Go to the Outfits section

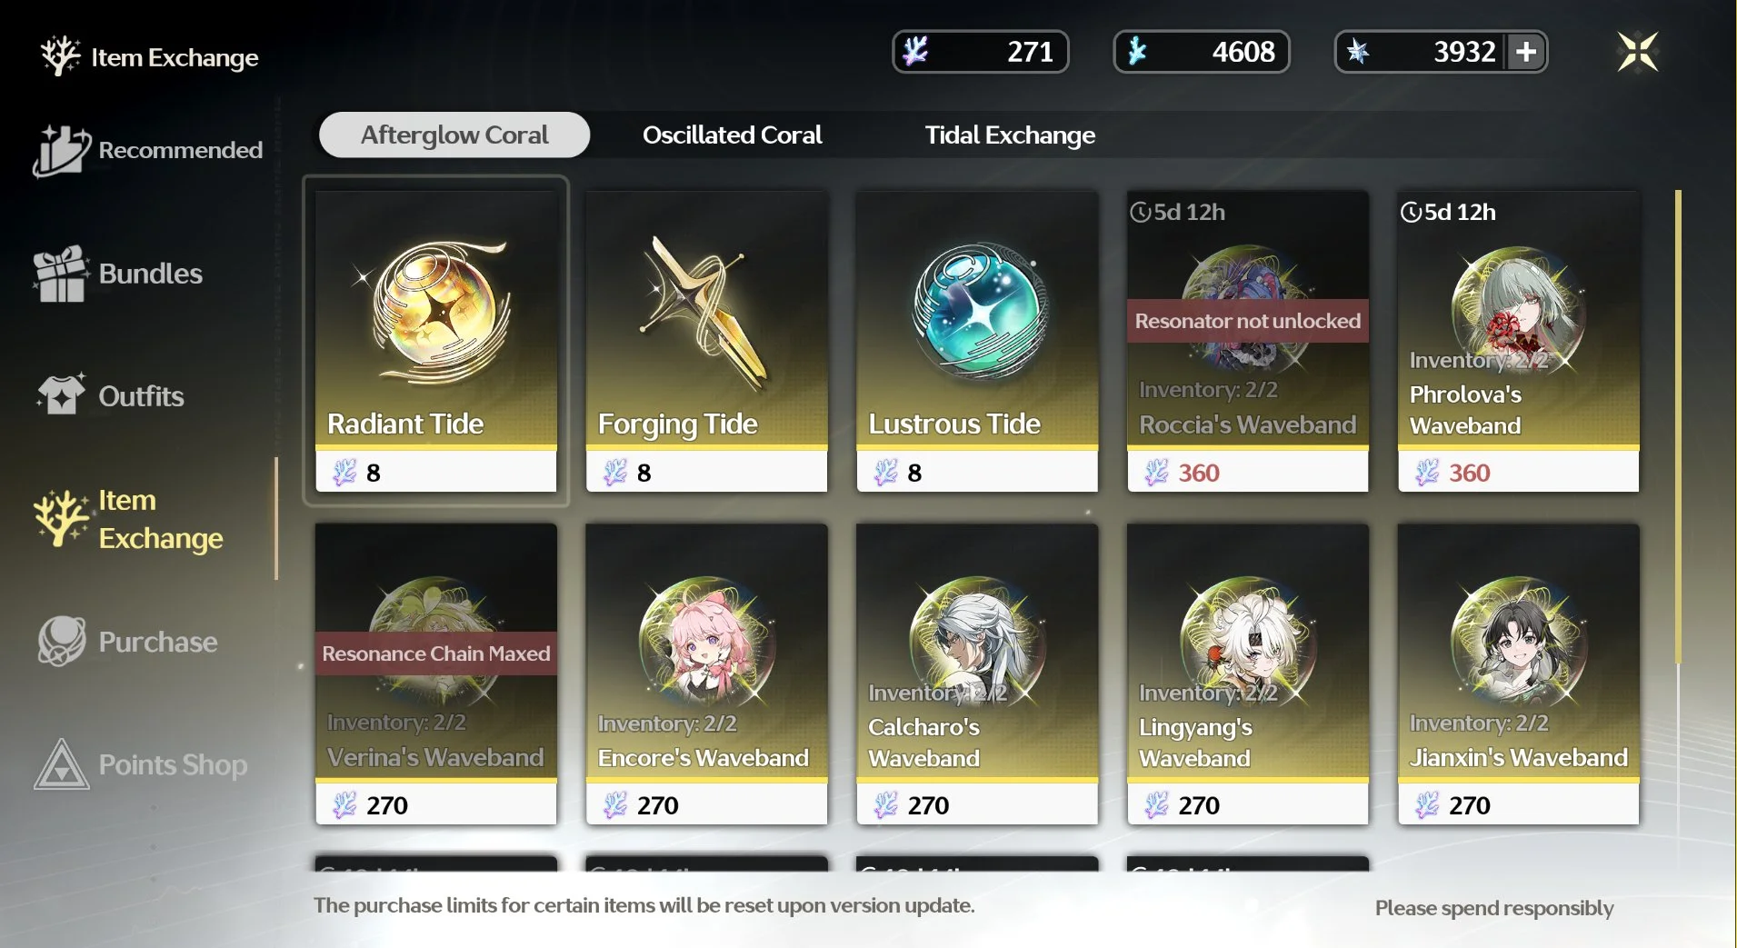click(110, 396)
